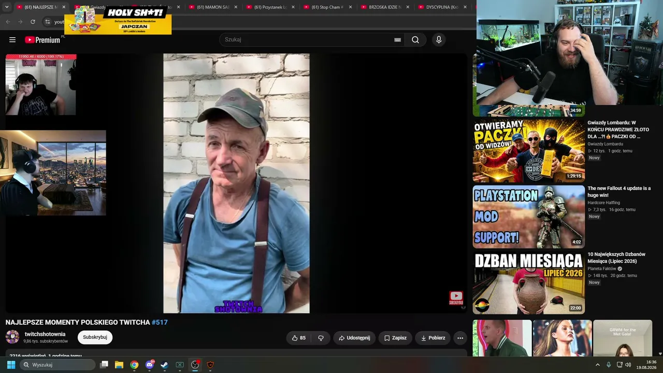
Task: Switch to the Stop Cham tab
Action: [x=327, y=7]
